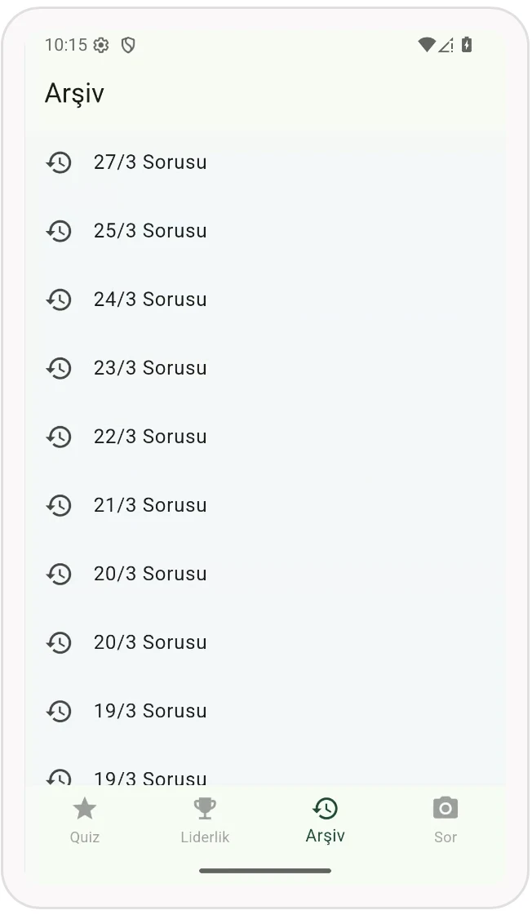
Task: Switch to the Liderlik tab label
Action: [x=205, y=837]
